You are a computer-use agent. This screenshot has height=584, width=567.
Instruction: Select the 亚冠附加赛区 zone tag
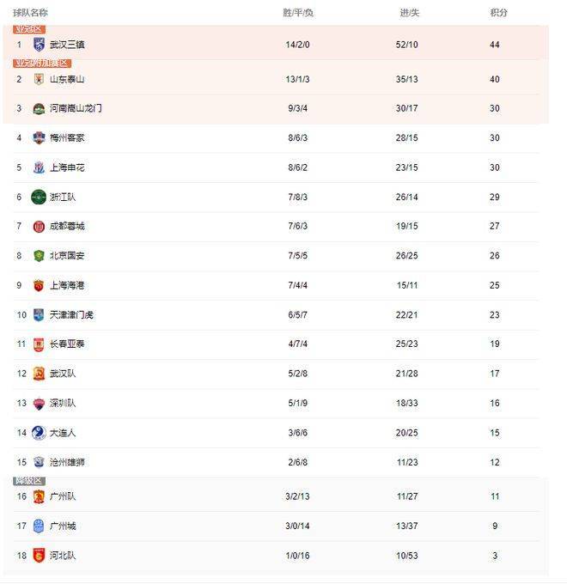point(42,64)
